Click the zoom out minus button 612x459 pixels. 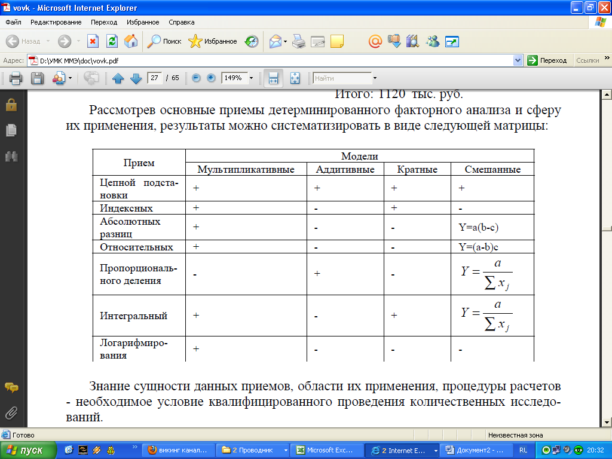196,78
